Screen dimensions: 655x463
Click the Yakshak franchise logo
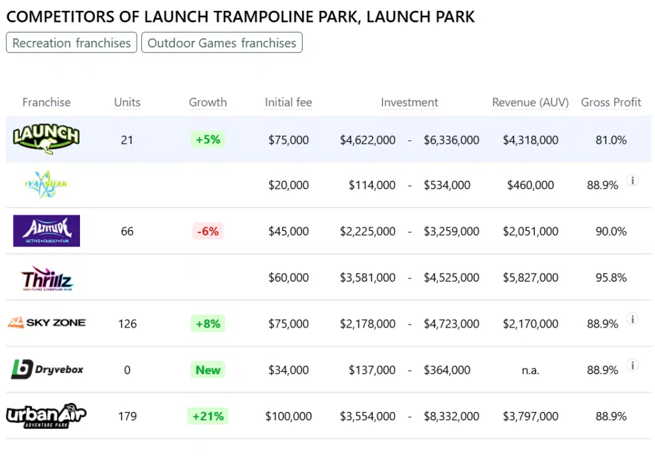[x=46, y=185]
